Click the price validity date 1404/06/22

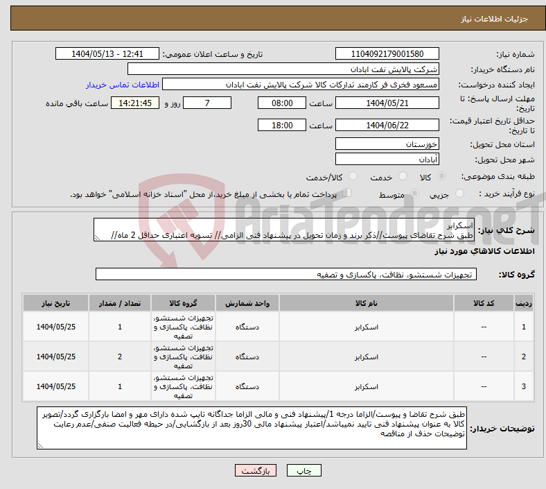coord(387,125)
